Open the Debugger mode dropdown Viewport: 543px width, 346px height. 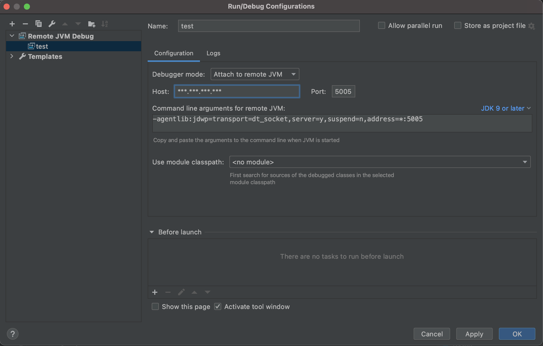pos(254,74)
